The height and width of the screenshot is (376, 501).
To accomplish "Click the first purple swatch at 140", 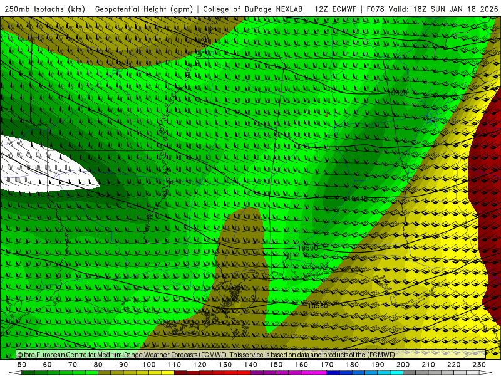I will point(257,373).
